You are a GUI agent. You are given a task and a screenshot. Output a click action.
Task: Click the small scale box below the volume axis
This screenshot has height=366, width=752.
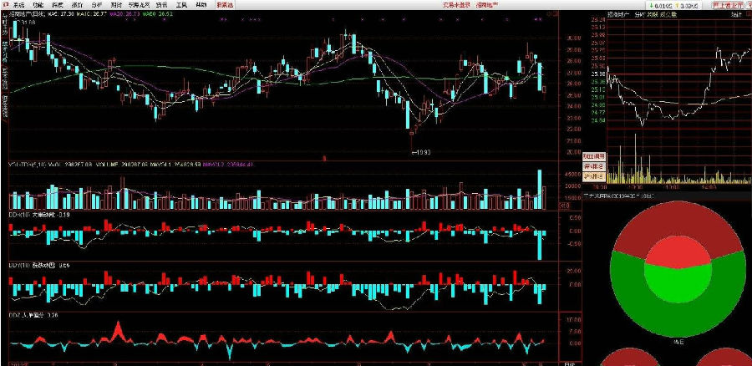tap(565, 206)
